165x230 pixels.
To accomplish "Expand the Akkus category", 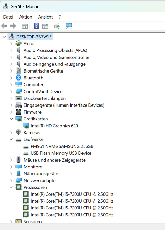I will point(11,44).
